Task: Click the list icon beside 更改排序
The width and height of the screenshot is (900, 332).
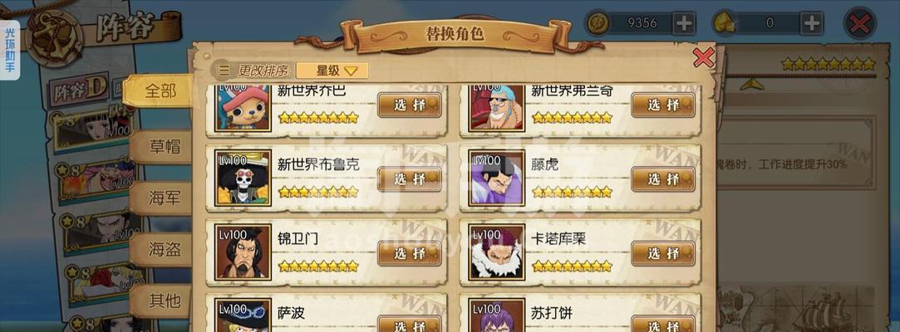Action: pyautogui.click(x=224, y=71)
